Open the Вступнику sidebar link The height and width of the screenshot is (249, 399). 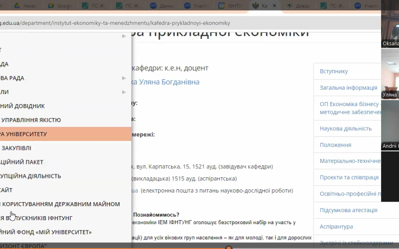(334, 71)
